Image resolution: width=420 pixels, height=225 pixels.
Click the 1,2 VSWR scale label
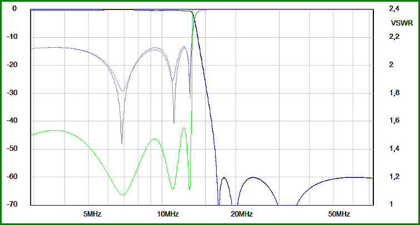click(394, 176)
